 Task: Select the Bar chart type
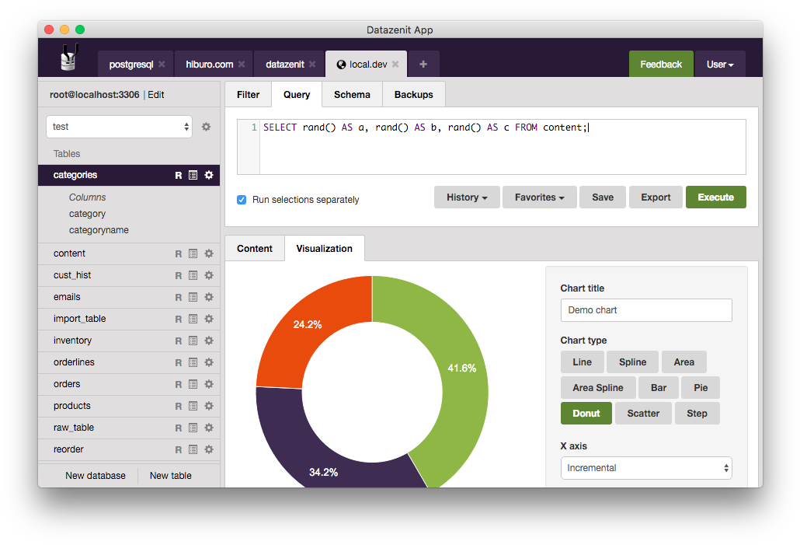[x=658, y=387]
